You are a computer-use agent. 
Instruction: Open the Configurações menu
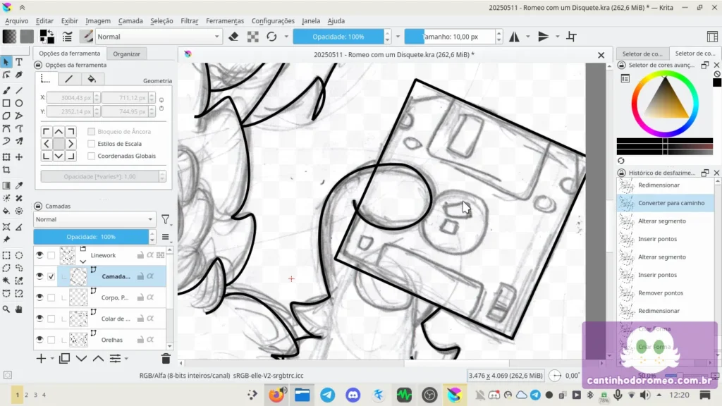coord(273,20)
